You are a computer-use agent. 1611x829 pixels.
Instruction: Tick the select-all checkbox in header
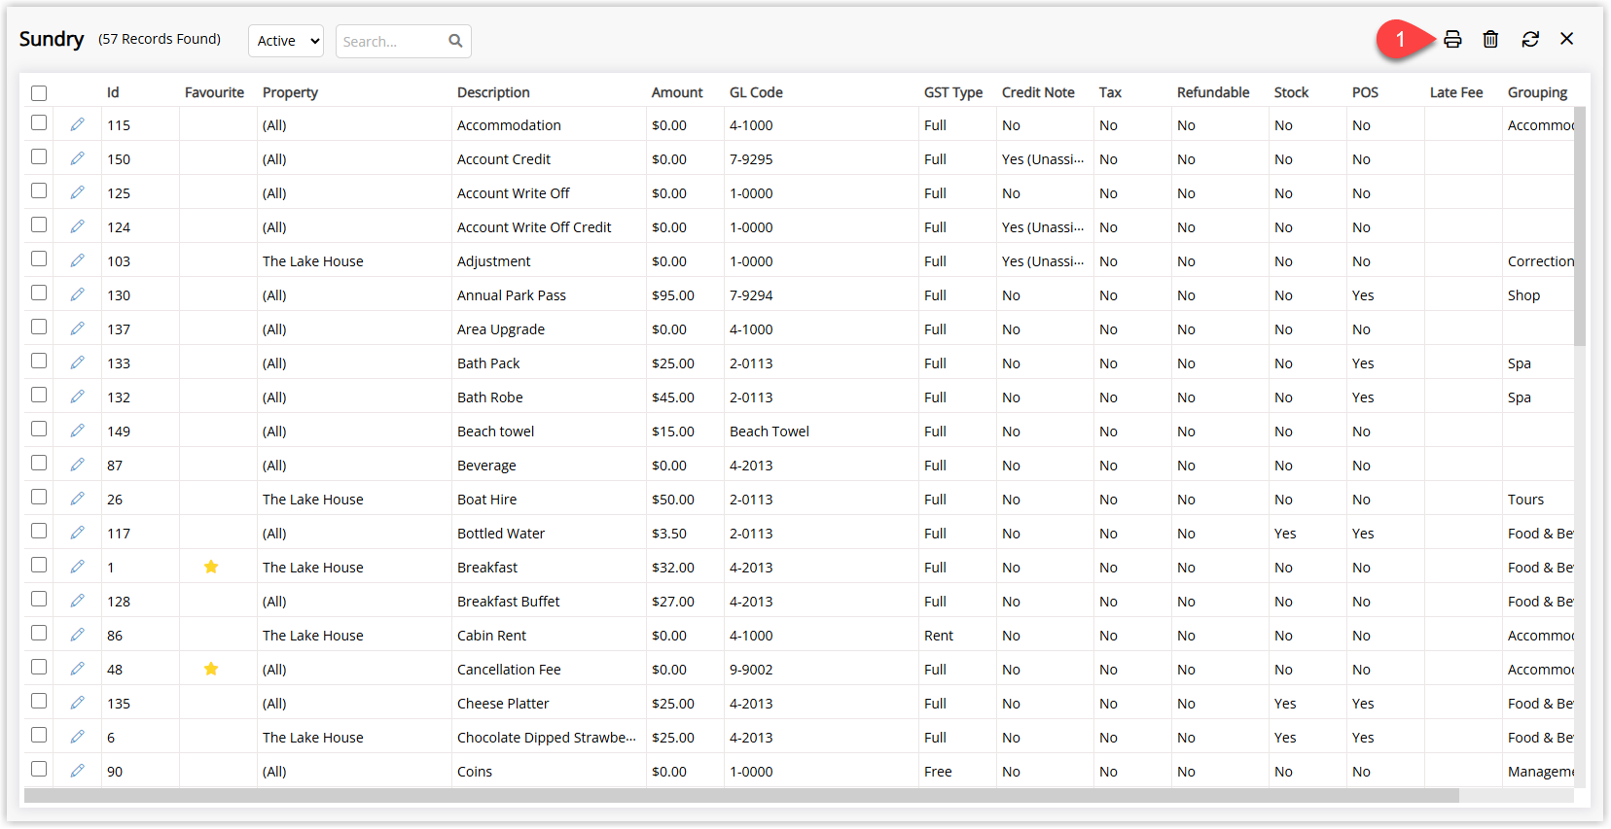coord(39,93)
